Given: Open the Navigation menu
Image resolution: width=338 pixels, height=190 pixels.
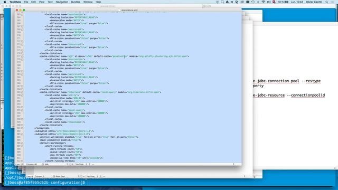Looking at the screenshot, I should click(x=62, y=2).
